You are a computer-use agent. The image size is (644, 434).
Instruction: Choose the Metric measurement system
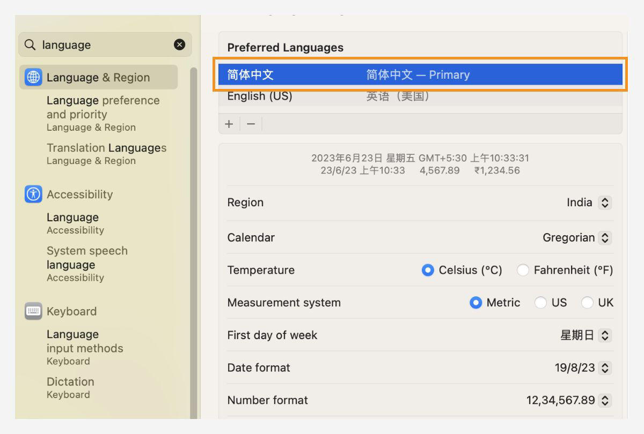tap(476, 303)
